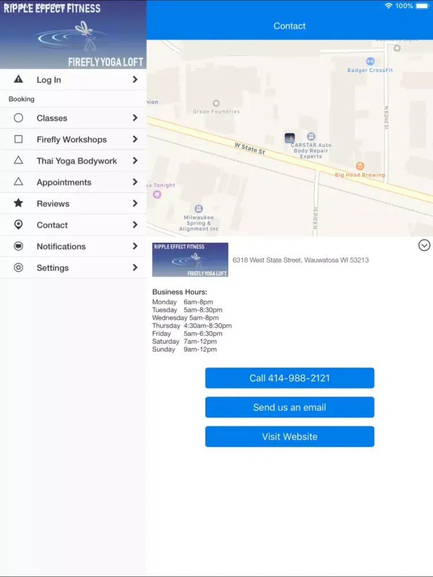Tap the Wednesday 5am-8pm hours line
The image size is (433, 577).
[185, 317]
